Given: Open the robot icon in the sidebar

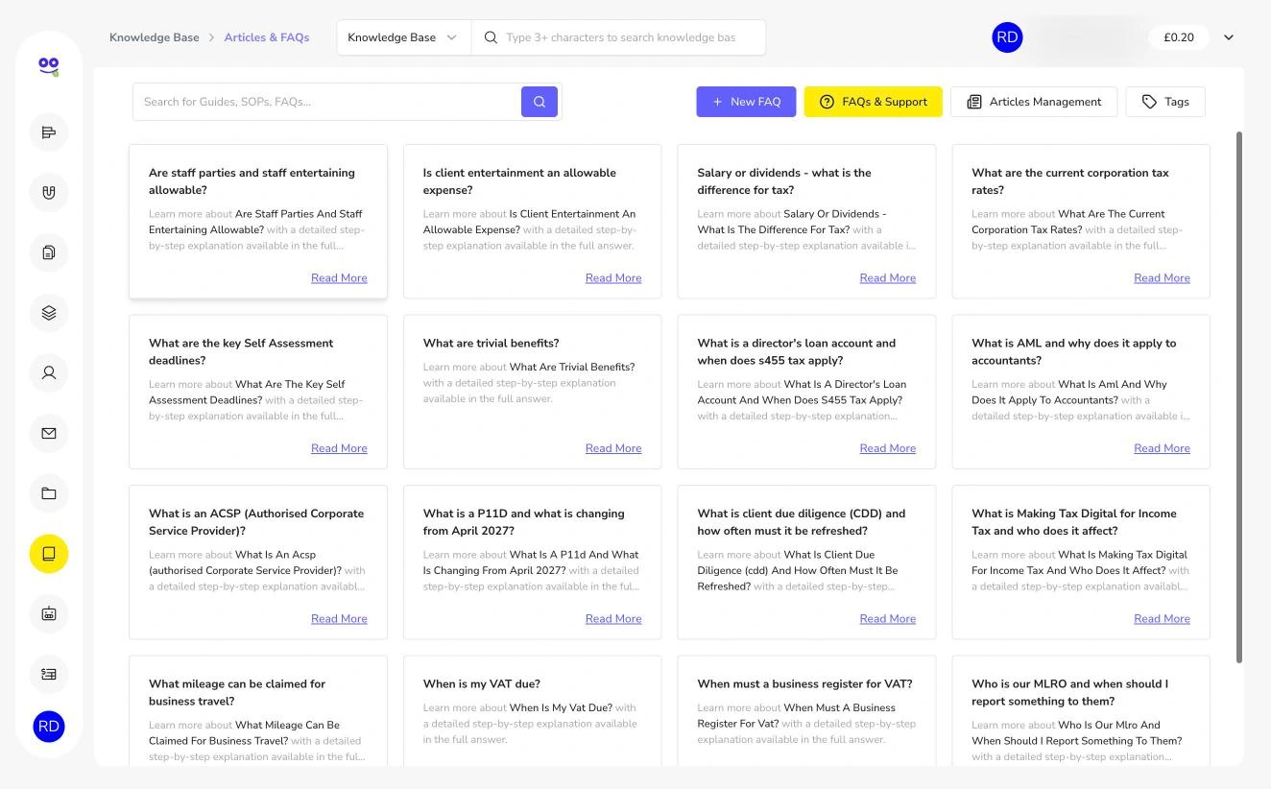Looking at the screenshot, I should click(x=49, y=613).
